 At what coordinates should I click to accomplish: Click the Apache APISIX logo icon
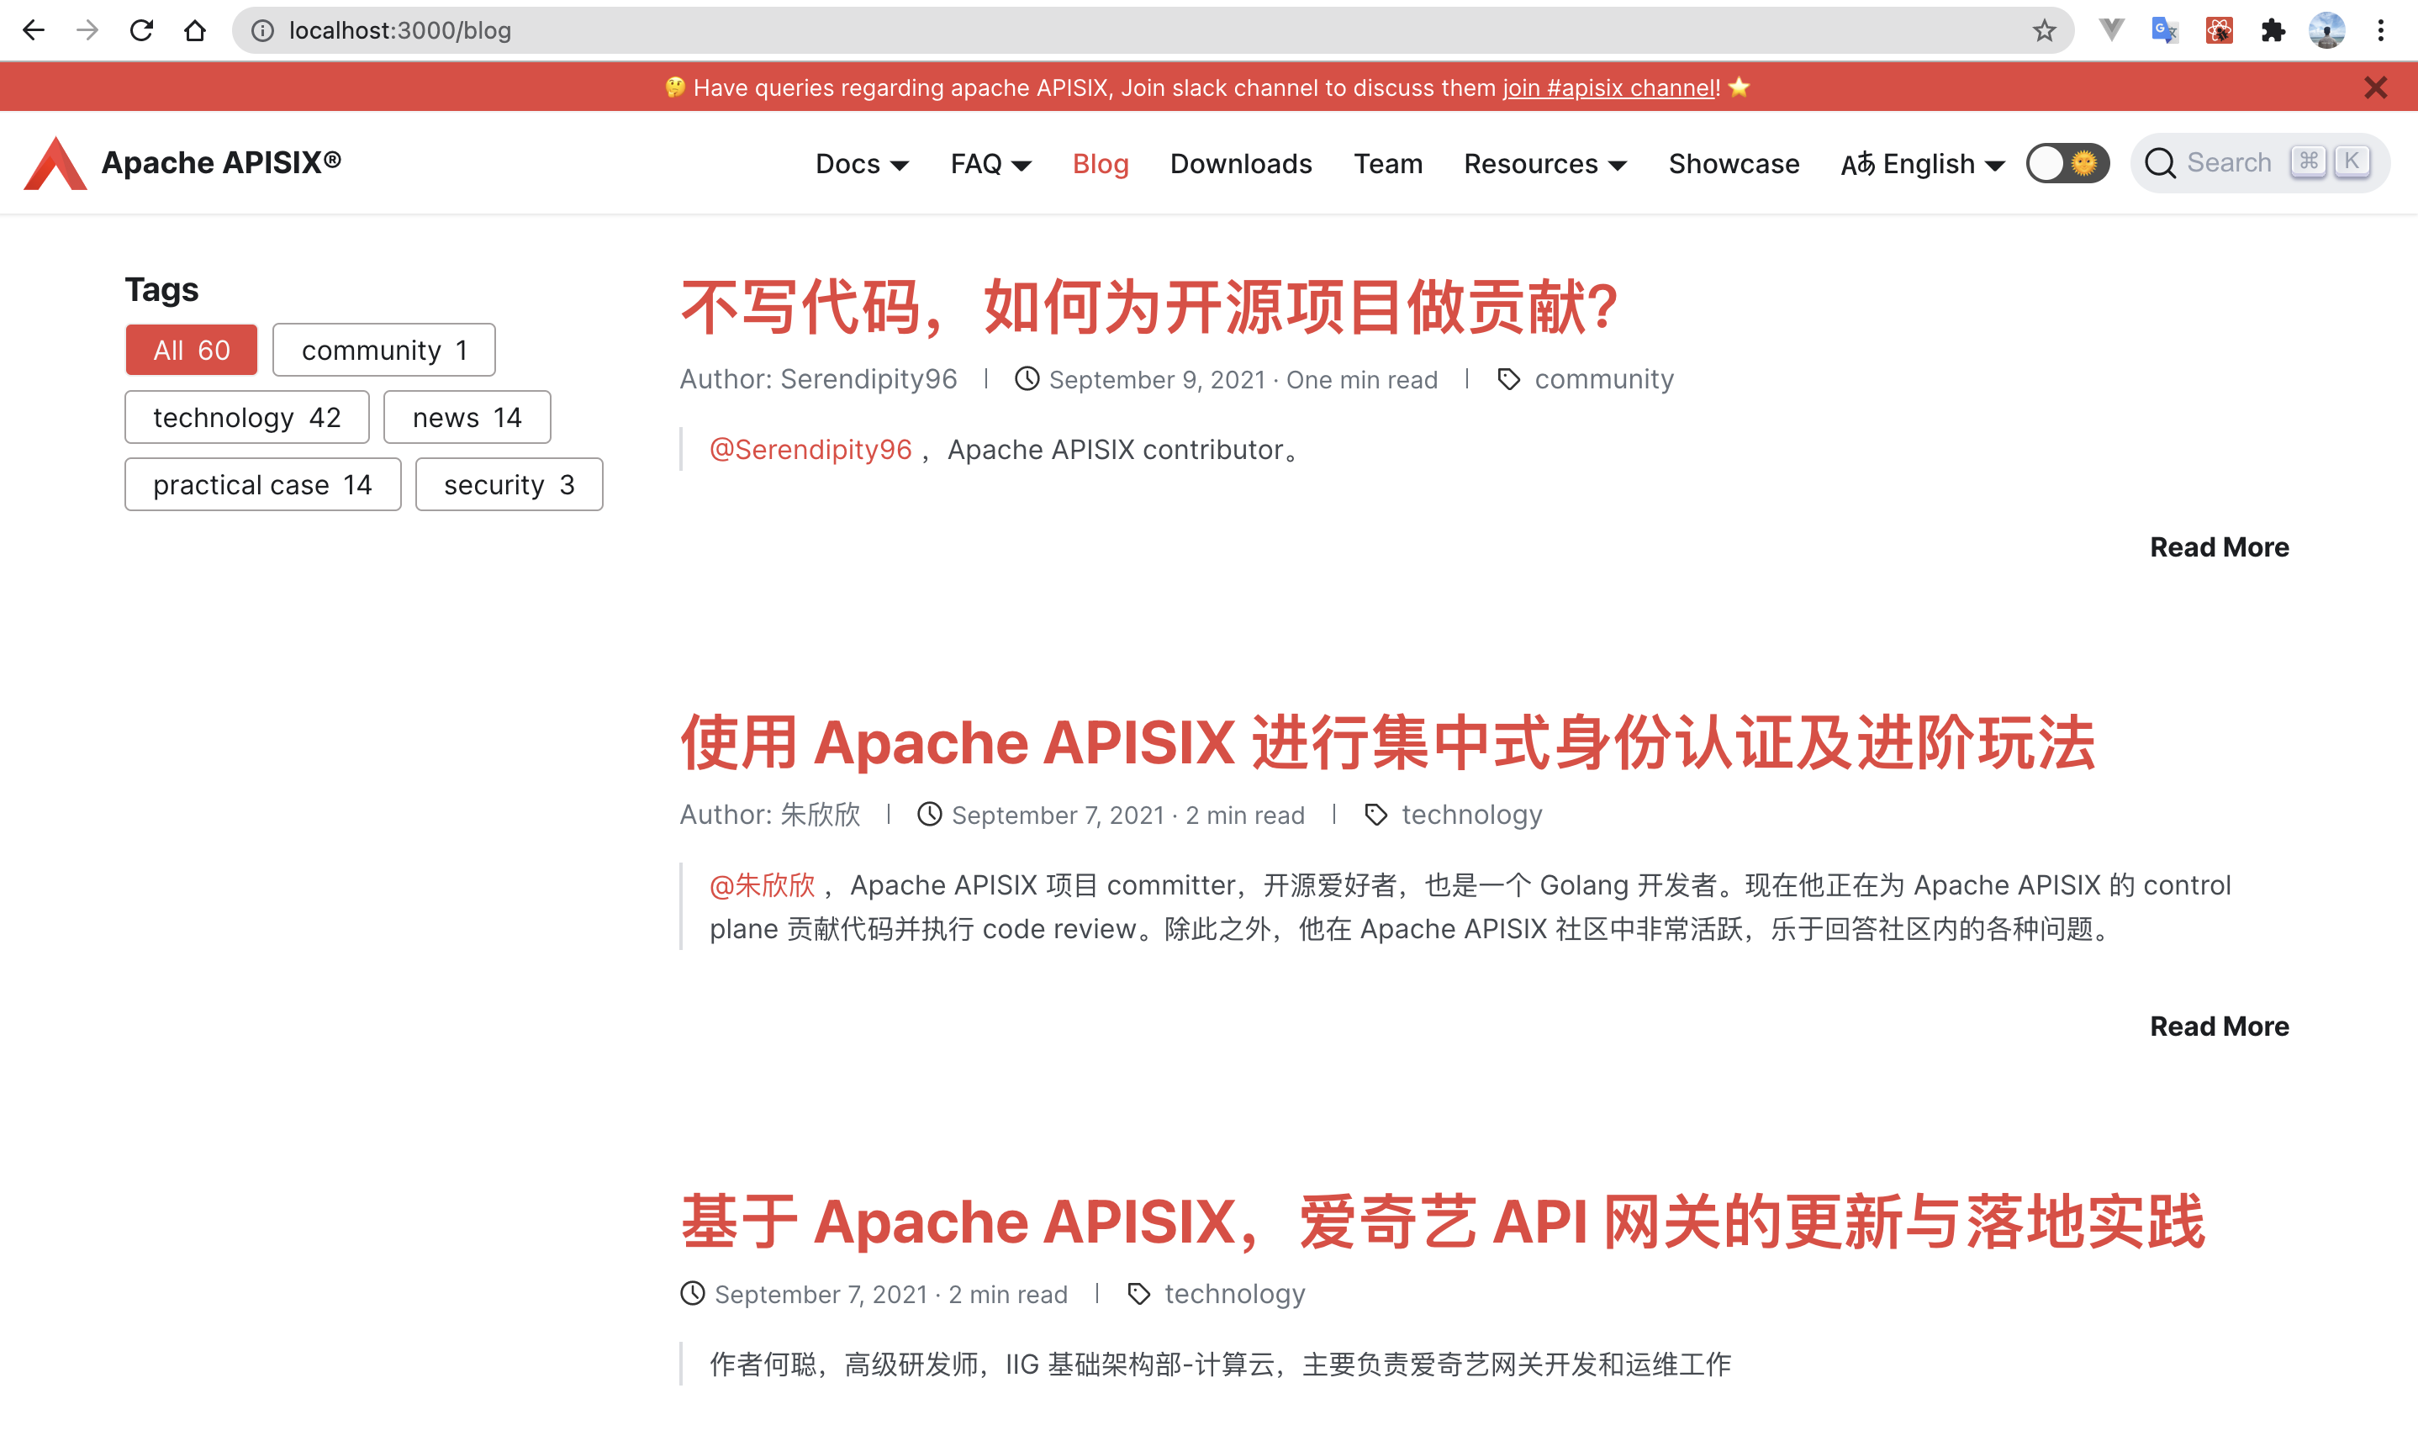[55, 163]
